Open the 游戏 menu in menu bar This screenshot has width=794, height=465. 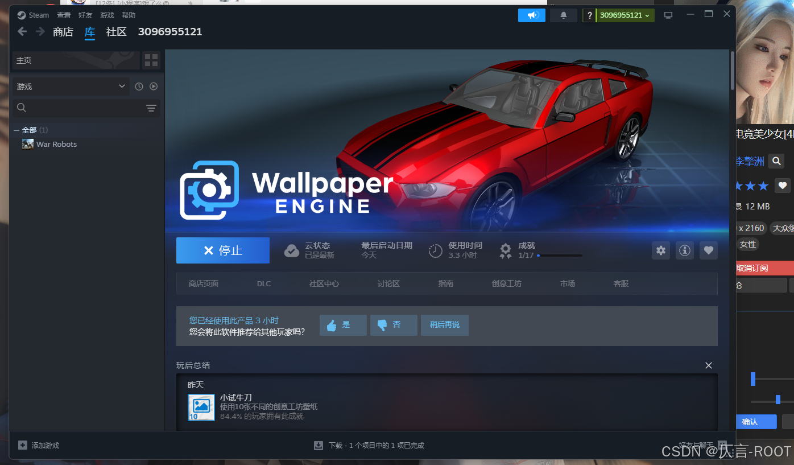click(x=107, y=15)
